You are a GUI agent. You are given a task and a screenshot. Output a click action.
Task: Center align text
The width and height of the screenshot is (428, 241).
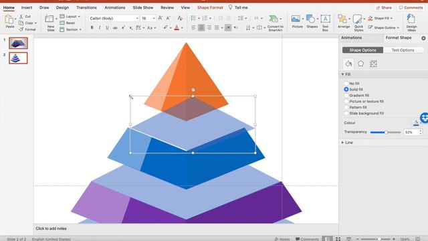(201, 27)
